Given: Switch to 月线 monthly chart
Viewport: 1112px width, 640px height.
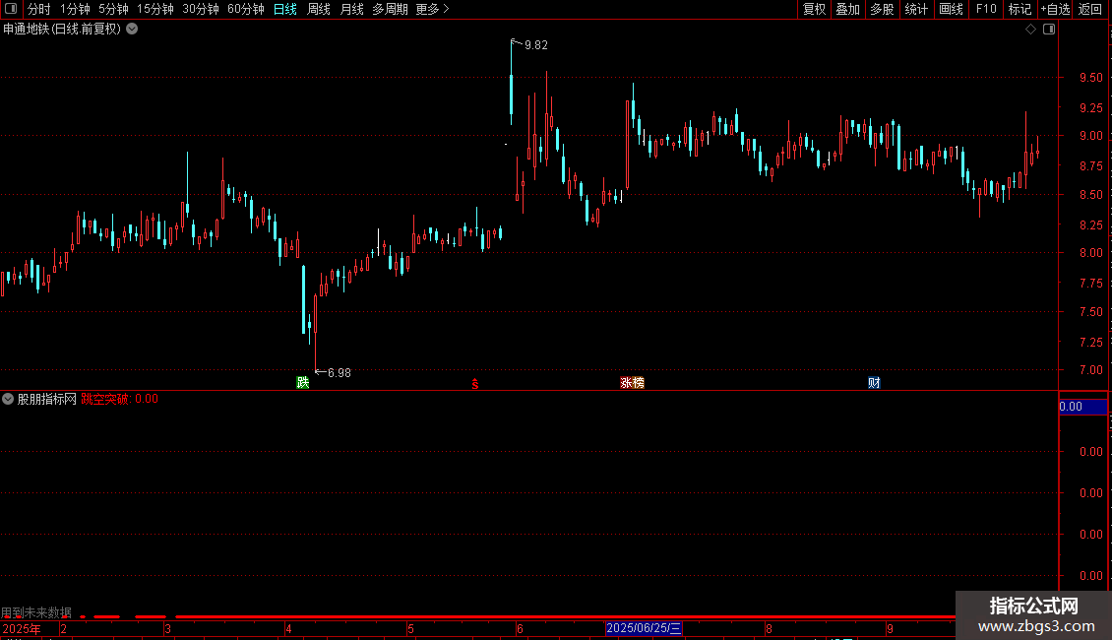Looking at the screenshot, I should 351,9.
